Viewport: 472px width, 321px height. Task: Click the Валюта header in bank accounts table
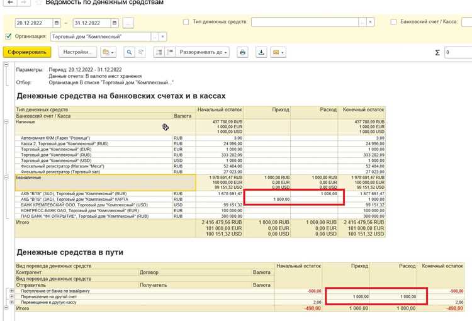click(x=183, y=116)
